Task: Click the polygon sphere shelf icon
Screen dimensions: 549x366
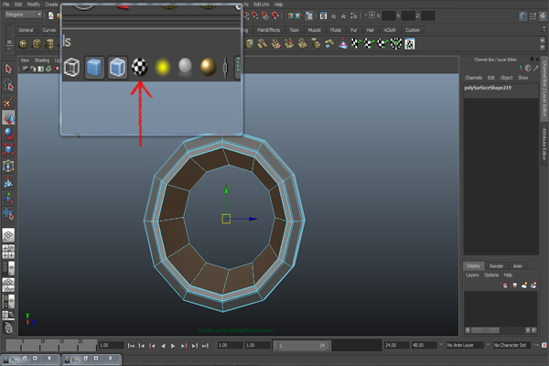Action: pyautogui.click(x=24, y=44)
